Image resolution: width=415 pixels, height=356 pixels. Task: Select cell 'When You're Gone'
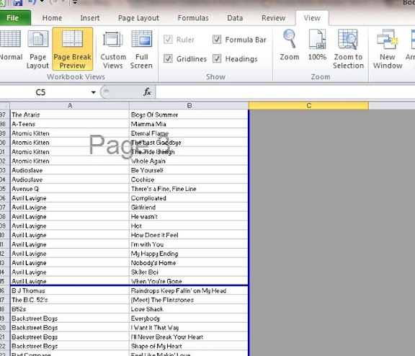(x=189, y=281)
